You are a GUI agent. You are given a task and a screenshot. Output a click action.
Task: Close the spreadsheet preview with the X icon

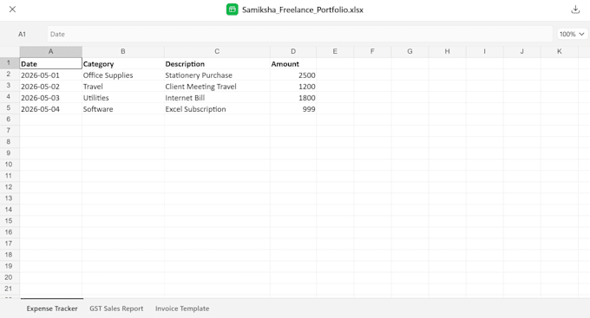click(12, 10)
